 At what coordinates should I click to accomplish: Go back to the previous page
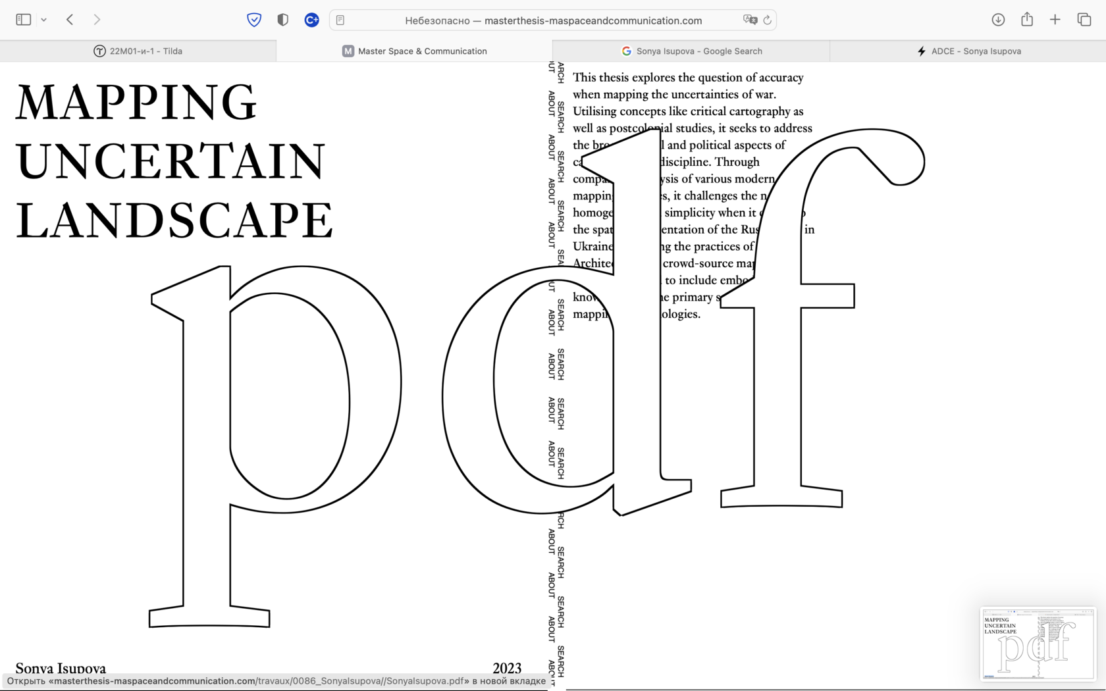[x=70, y=20]
